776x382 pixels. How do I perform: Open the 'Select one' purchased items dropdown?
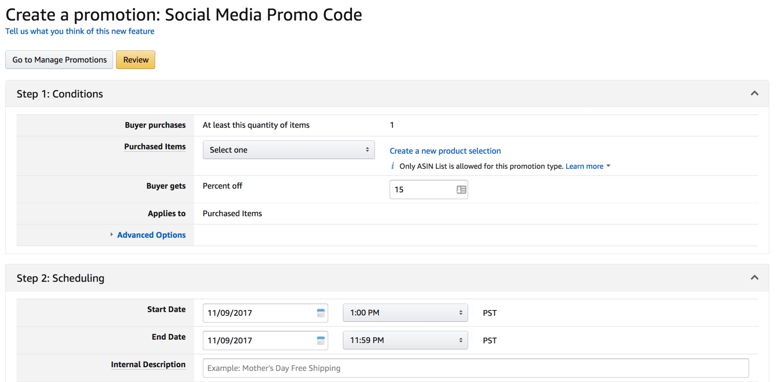coord(288,150)
